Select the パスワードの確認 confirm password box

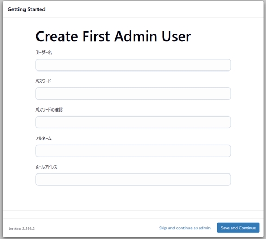click(133, 122)
